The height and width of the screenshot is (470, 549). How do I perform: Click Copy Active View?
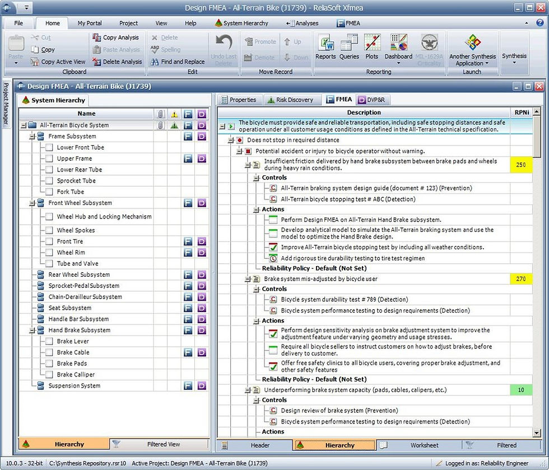(58, 62)
